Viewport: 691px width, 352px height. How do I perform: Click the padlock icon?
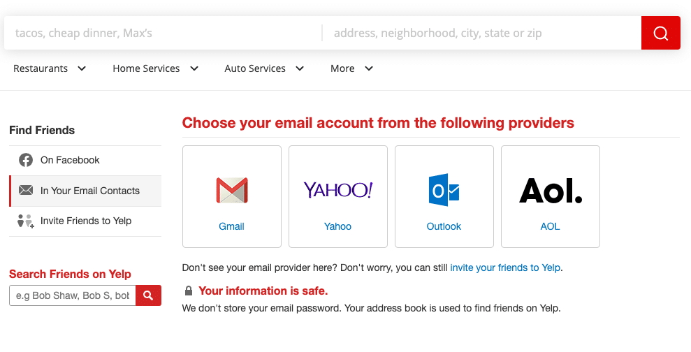(189, 291)
